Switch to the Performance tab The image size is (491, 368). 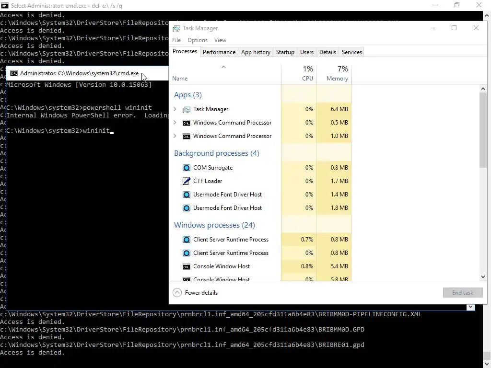pyautogui.click(x=219, y=52)
